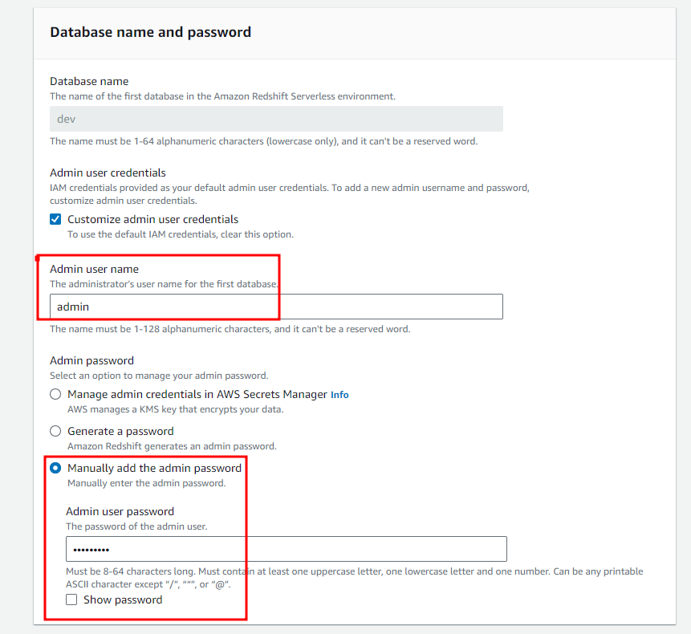Click the Manually add the admin password label
The width and height of the screenshot is (691, 634).
pos(154,469)
